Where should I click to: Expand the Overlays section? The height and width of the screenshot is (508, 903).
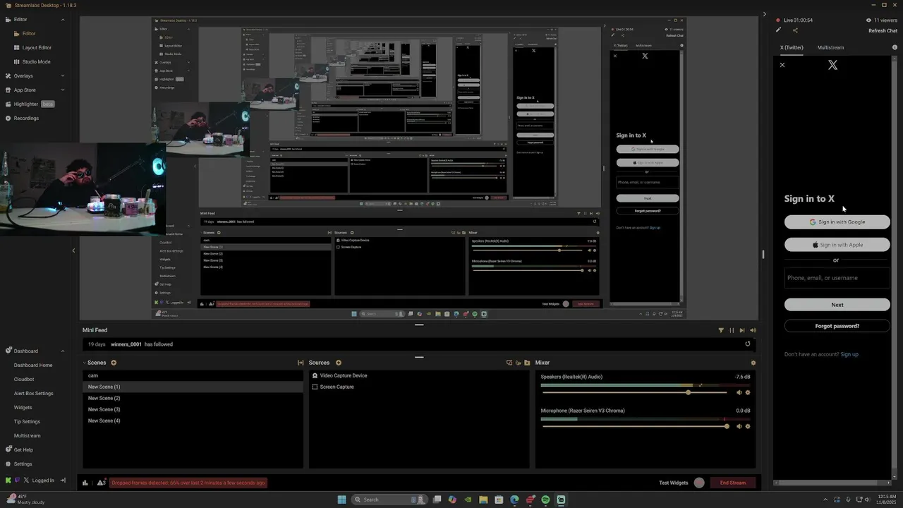(63, 75)
